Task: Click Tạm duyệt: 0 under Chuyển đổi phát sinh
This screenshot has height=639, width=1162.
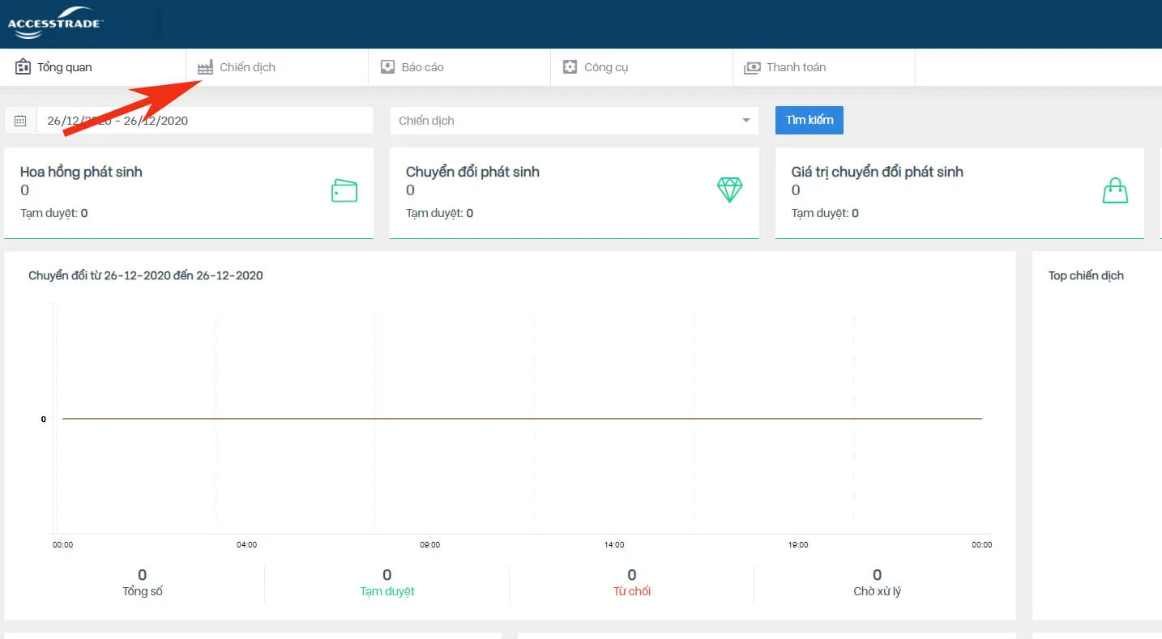Action: [440, 213]
